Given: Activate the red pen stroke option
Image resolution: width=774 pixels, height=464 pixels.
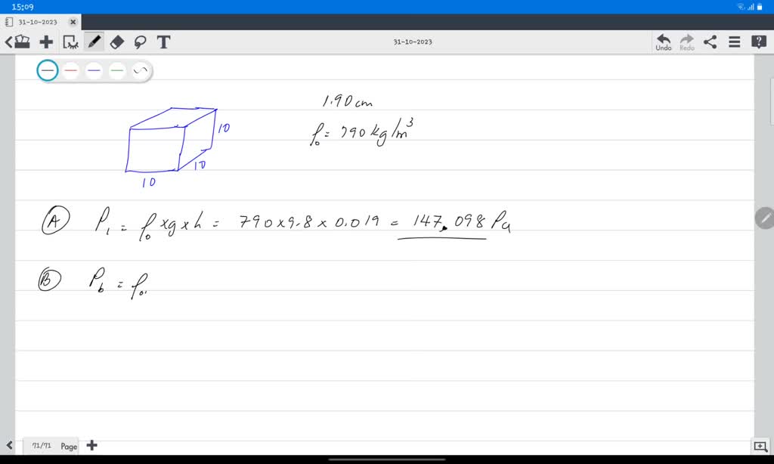Looking at the screenshot, I should 70,70.
